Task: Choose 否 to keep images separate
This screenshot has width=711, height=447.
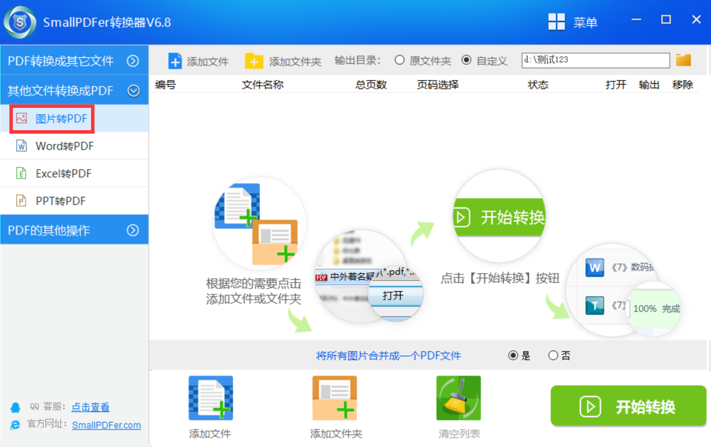Action: [x=553, y=355]
